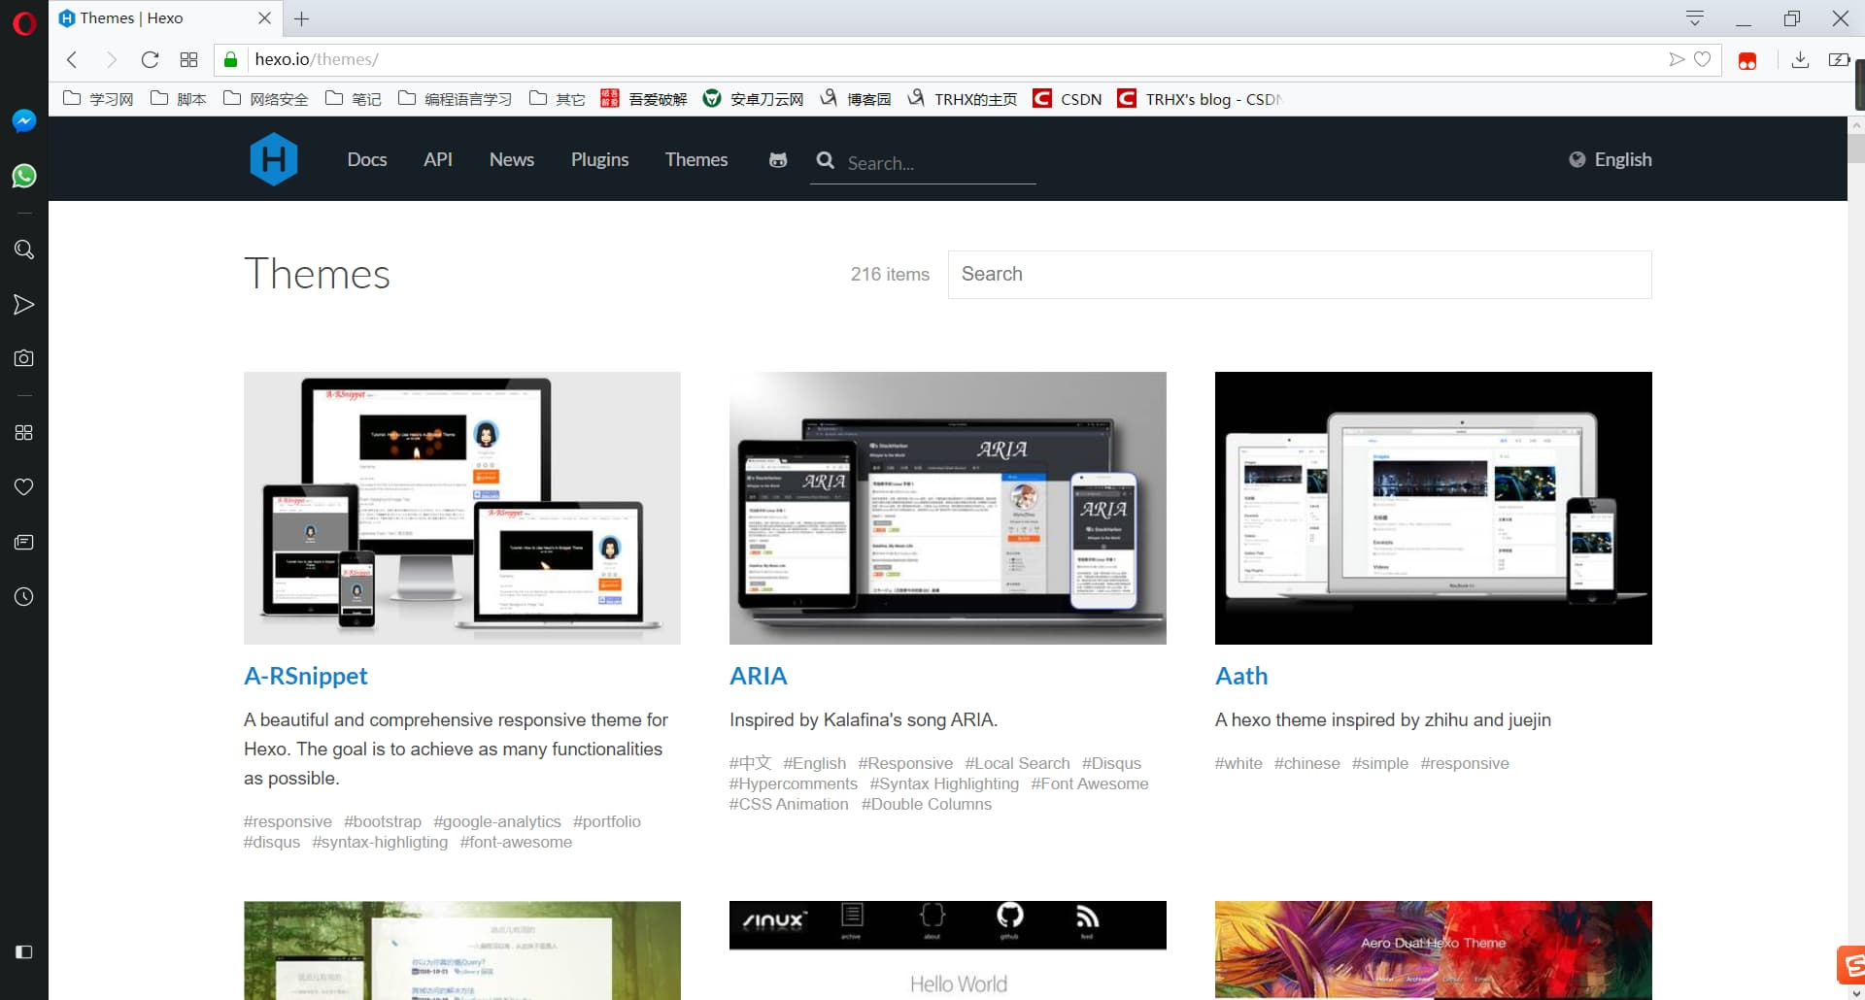The image size is (1865, 1000).
Task: Open the red extension icon
Action: tap(1747, 61)
